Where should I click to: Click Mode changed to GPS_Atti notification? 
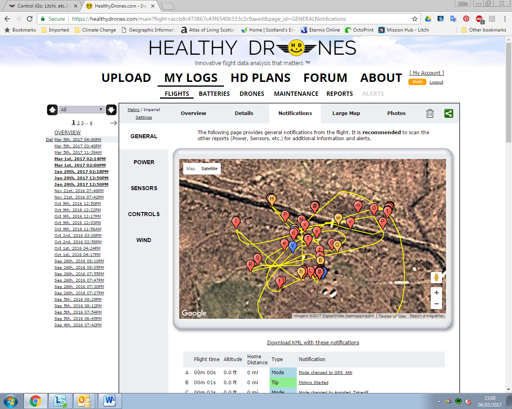point(326,373)
